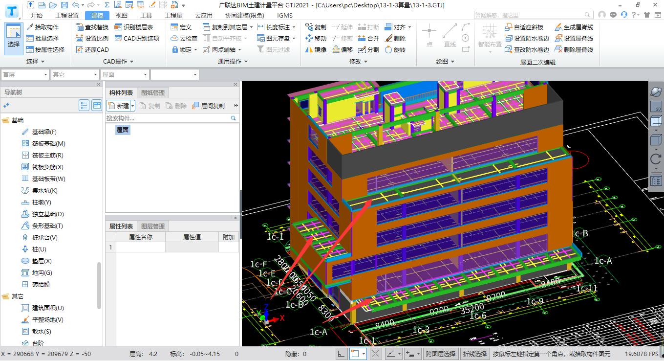Click 复制 copy in the modify group
Screen dimensions: 664x361
(x=316, y=27)
